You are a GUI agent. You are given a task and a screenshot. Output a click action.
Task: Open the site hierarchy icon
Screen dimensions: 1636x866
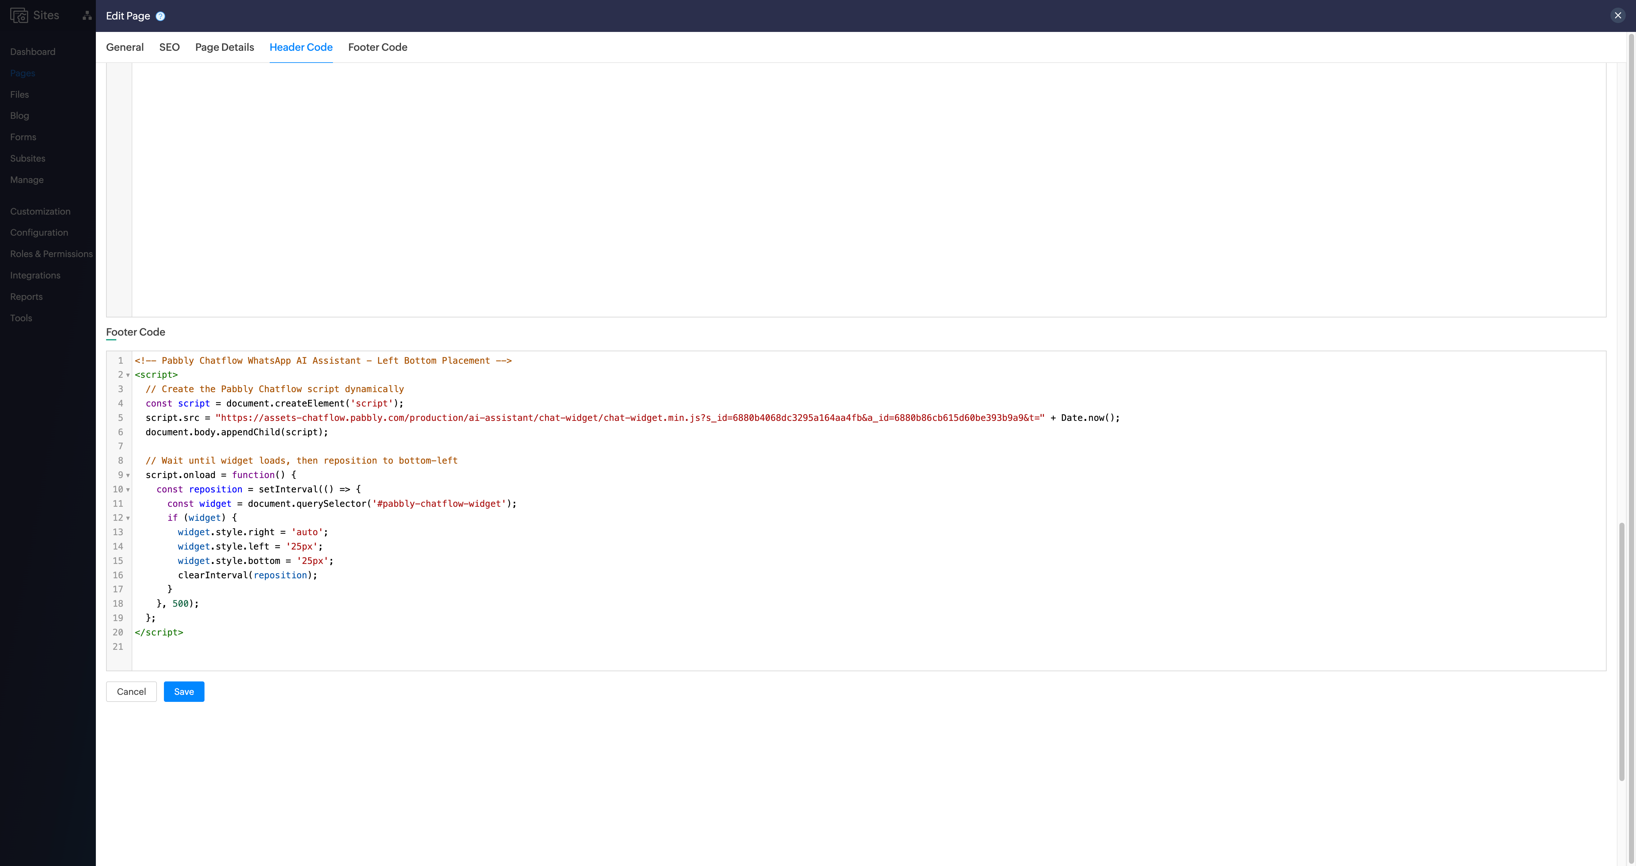(x=87, y=15)
